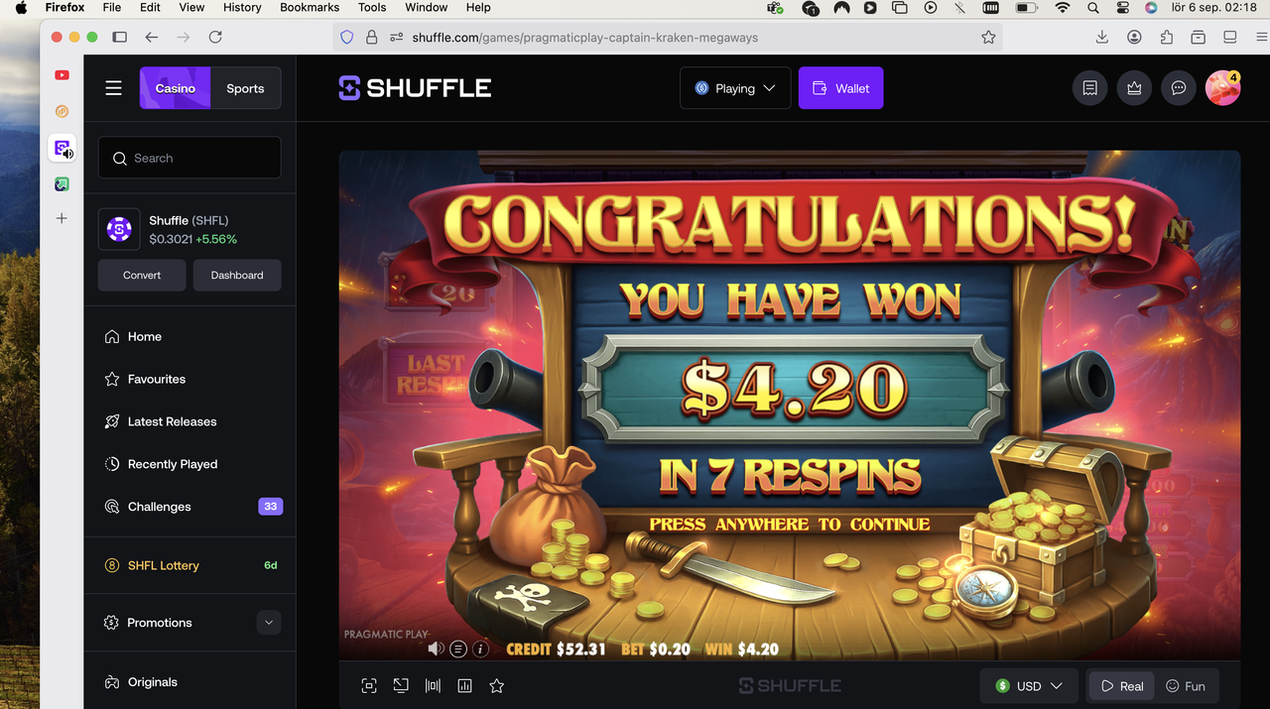
Task: Enter fullscreen mode for the game
Action: (369, 685)
